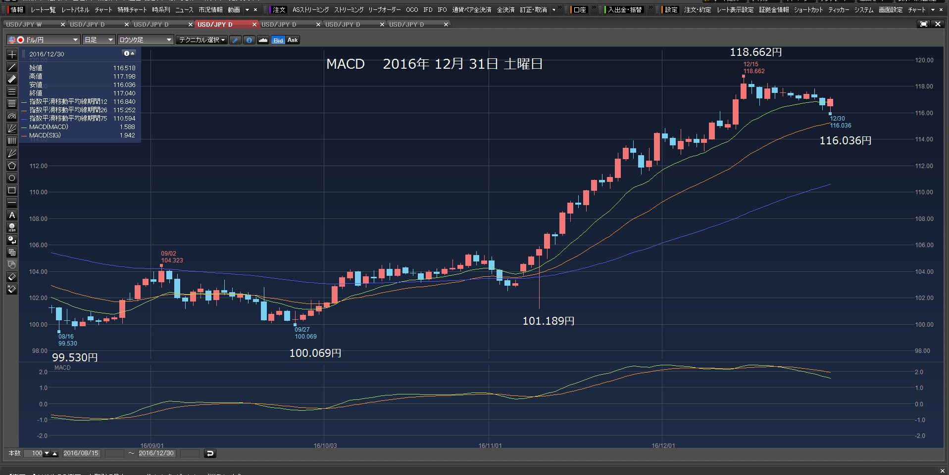This screenshot has width=949, height=475.
Task: Select the text annotation A tool
Action: point(12,215)
